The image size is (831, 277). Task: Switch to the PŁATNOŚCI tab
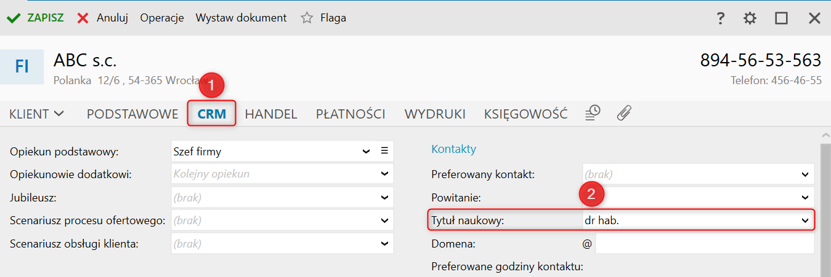pyautogui.click(x=351, y=114)
